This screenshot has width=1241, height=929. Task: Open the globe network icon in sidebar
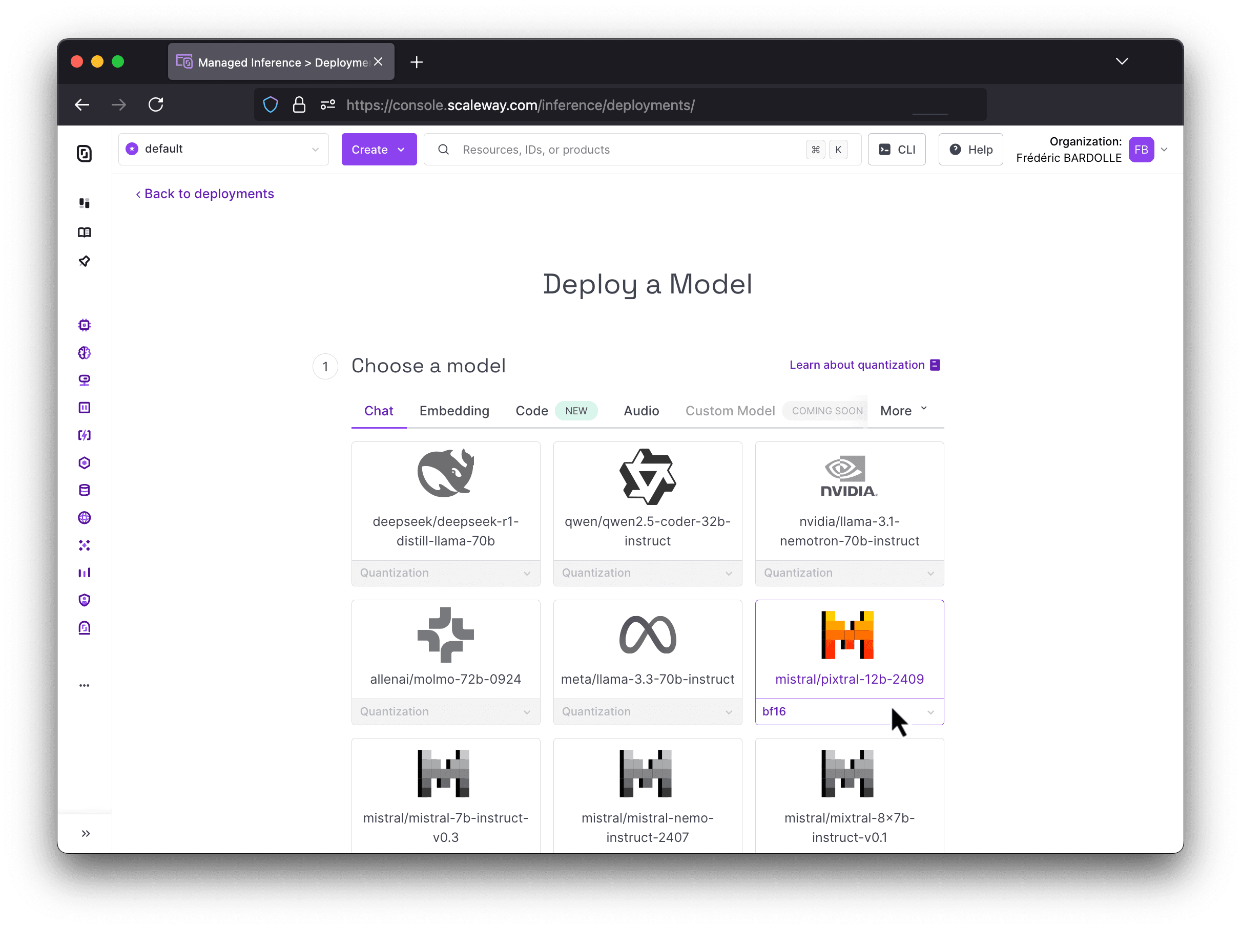coord(84,517)
